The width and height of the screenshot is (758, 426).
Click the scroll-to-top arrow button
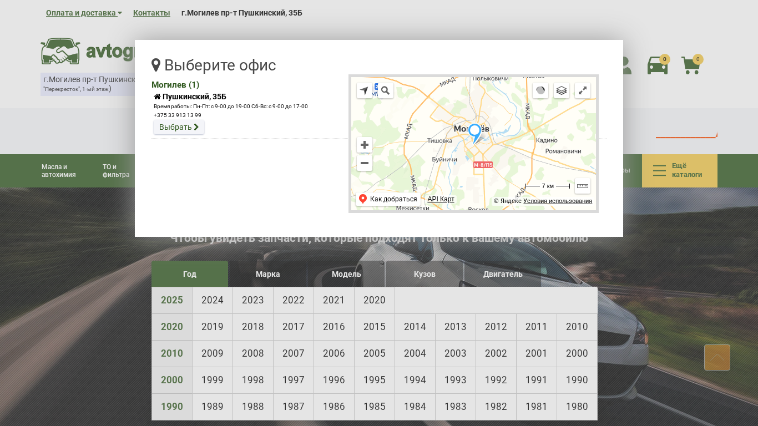click(717, 357)
